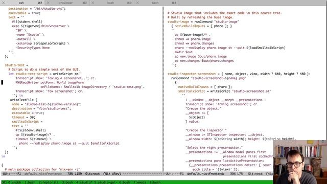Viewport: 327px width, 184px height.
Task: Click Transcript show: 'Taking a screenshot..' line
Action: [x=56, y=78]
